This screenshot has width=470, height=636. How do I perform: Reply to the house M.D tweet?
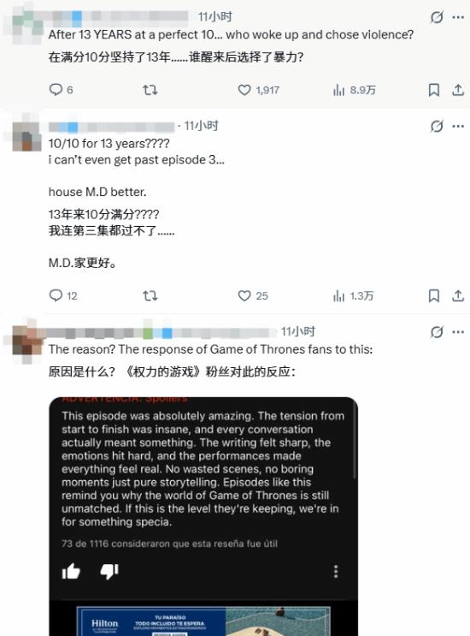[x=62, y=295]
